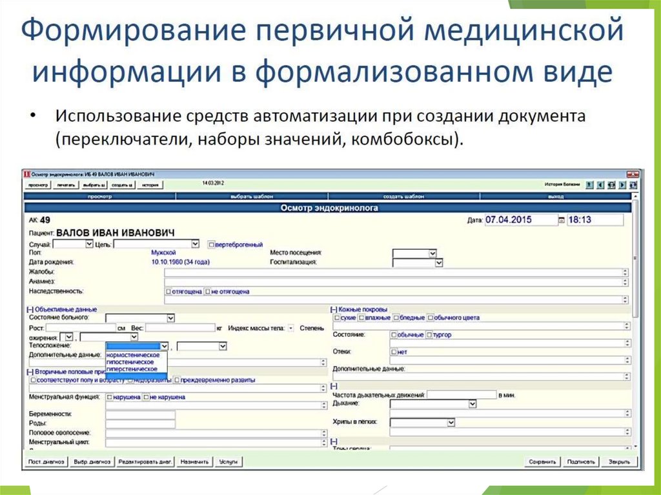
Task: Check the не нарушена checkbox
Action: 147,397
